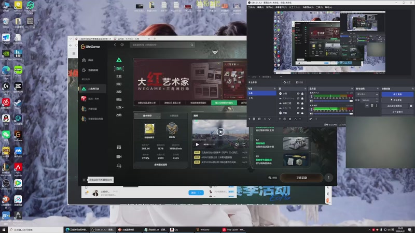415x233 pixels.
Task: Adjust the first OBS mixer volume slider
Action: pyautogui.click(x=333, y=100)
